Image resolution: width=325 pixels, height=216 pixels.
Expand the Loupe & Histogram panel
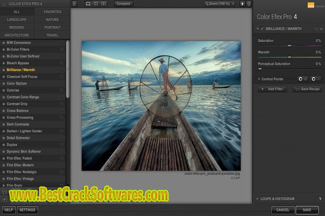(257, 198)
